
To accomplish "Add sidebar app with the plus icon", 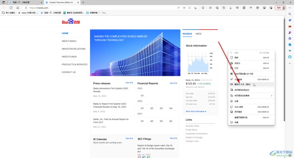I will 290,63.
